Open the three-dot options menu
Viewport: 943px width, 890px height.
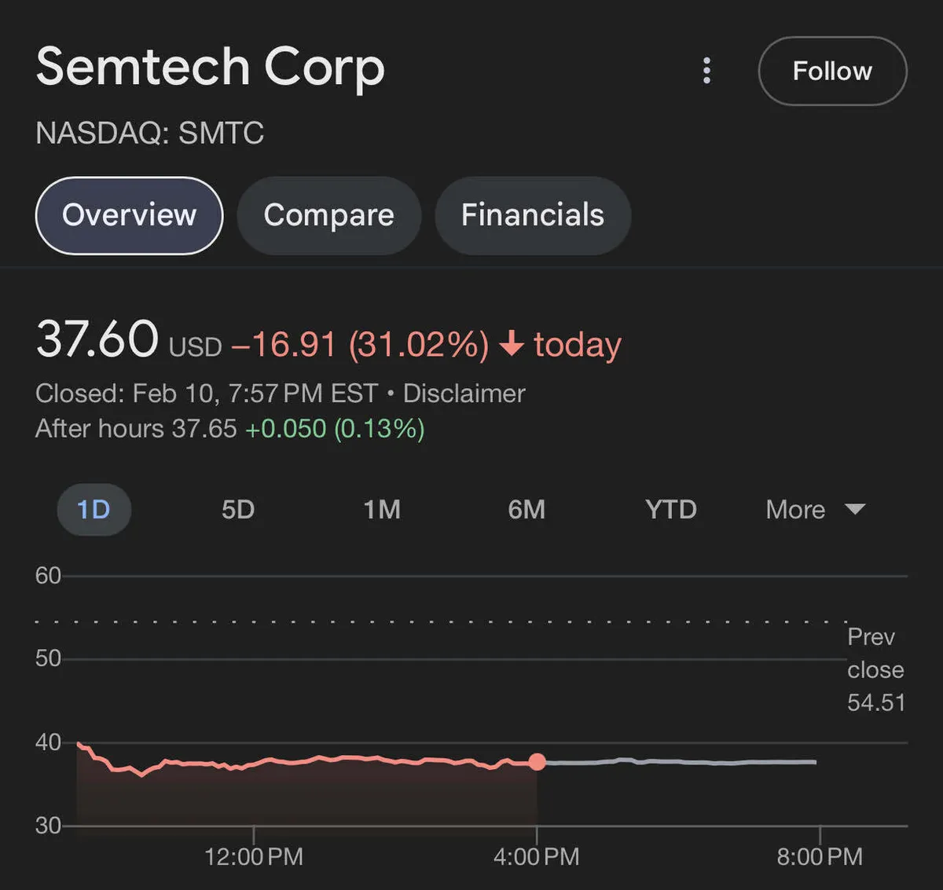pos(706,71)
